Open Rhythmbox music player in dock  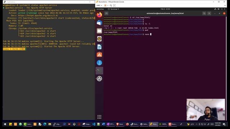pyautogui.click(x=99, y=39)
